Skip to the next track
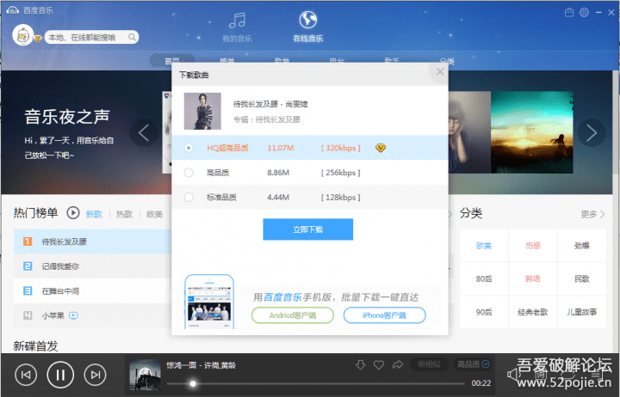The image size is (620, 397). 95,375
